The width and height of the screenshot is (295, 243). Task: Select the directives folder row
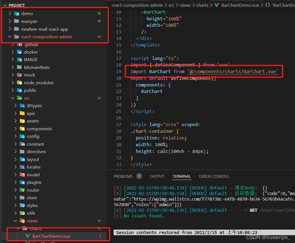click(x=55, y=152)
